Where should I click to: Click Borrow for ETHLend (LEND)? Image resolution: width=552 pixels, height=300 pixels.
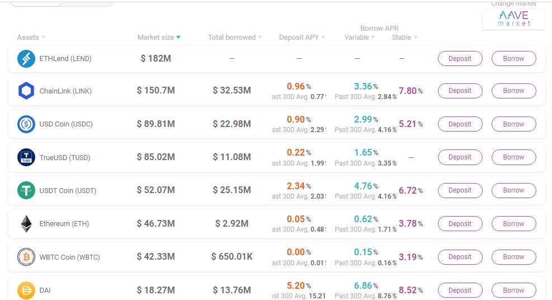pyautogui.click(x=513, y=58)
